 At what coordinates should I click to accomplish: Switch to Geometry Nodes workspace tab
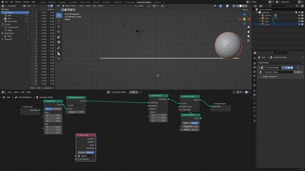coord(144,2)
